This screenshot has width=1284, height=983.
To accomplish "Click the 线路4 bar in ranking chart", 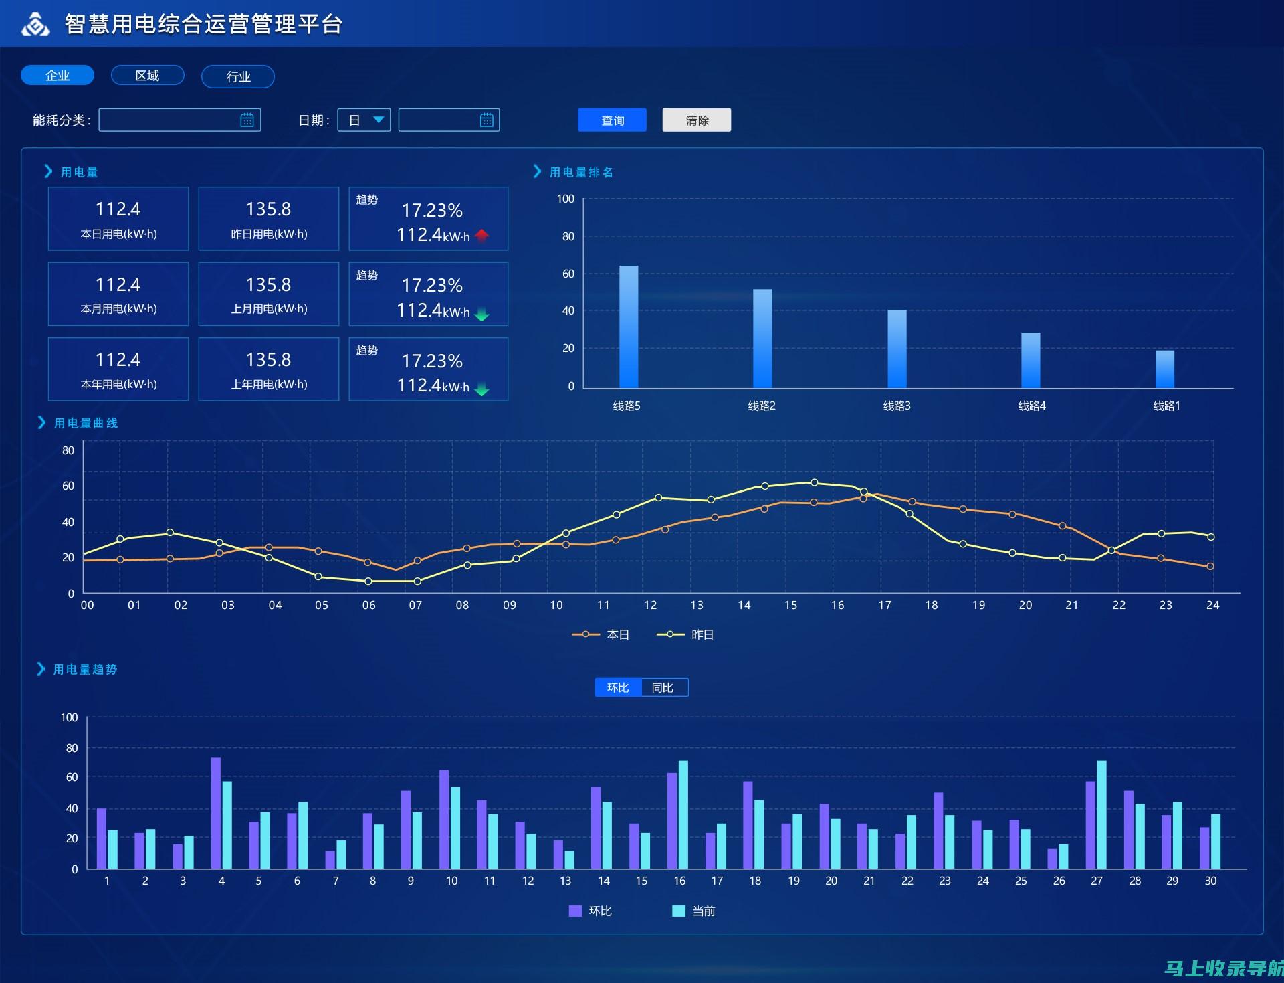I will tap(1031, 360).
